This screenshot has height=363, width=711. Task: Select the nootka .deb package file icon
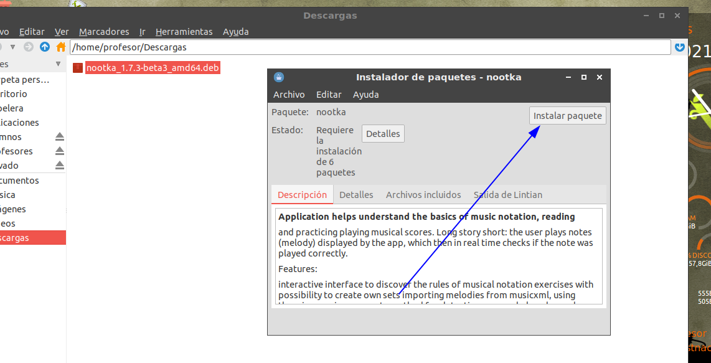click(78, 68)
